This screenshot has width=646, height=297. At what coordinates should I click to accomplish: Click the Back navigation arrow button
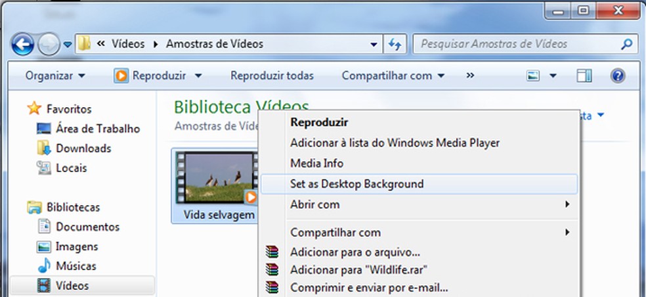point(23,44)
